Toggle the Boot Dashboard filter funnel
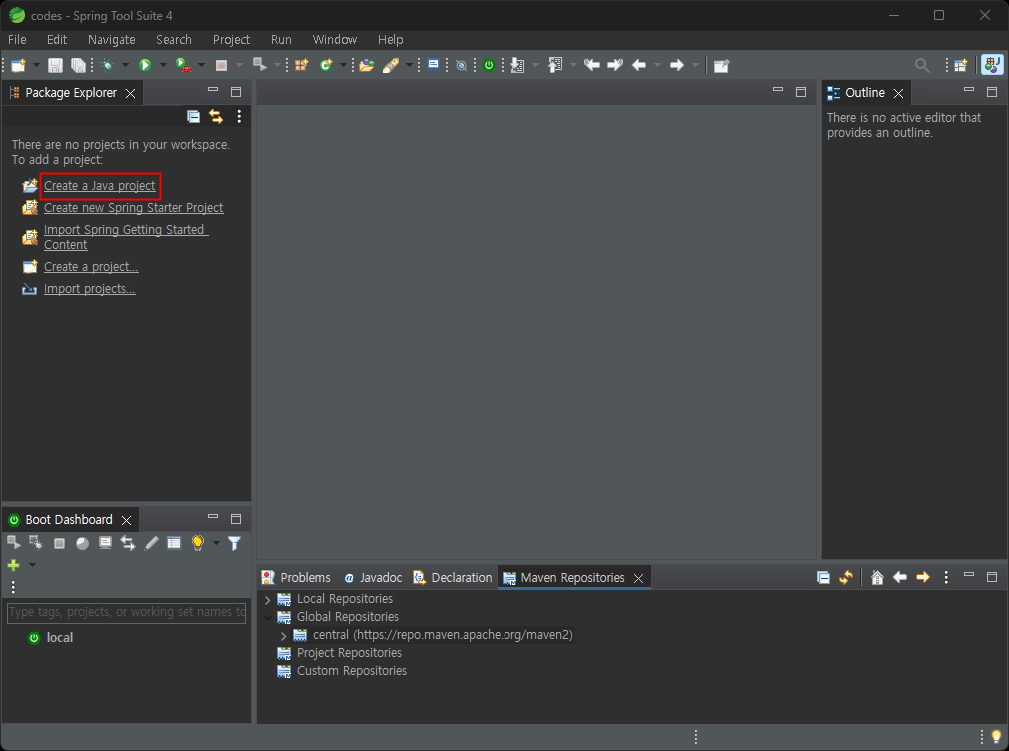1009x751 pixels. pyautogui.click(x=234, y=543)
